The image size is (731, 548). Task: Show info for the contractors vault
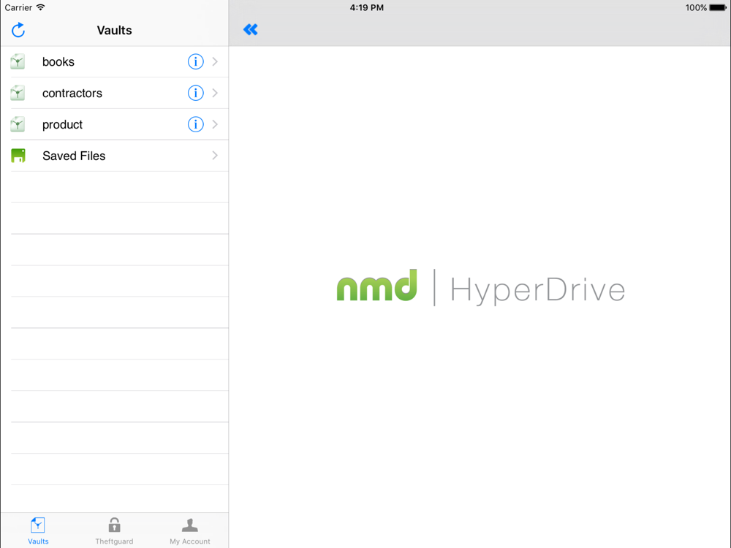(x=195, y=93)
